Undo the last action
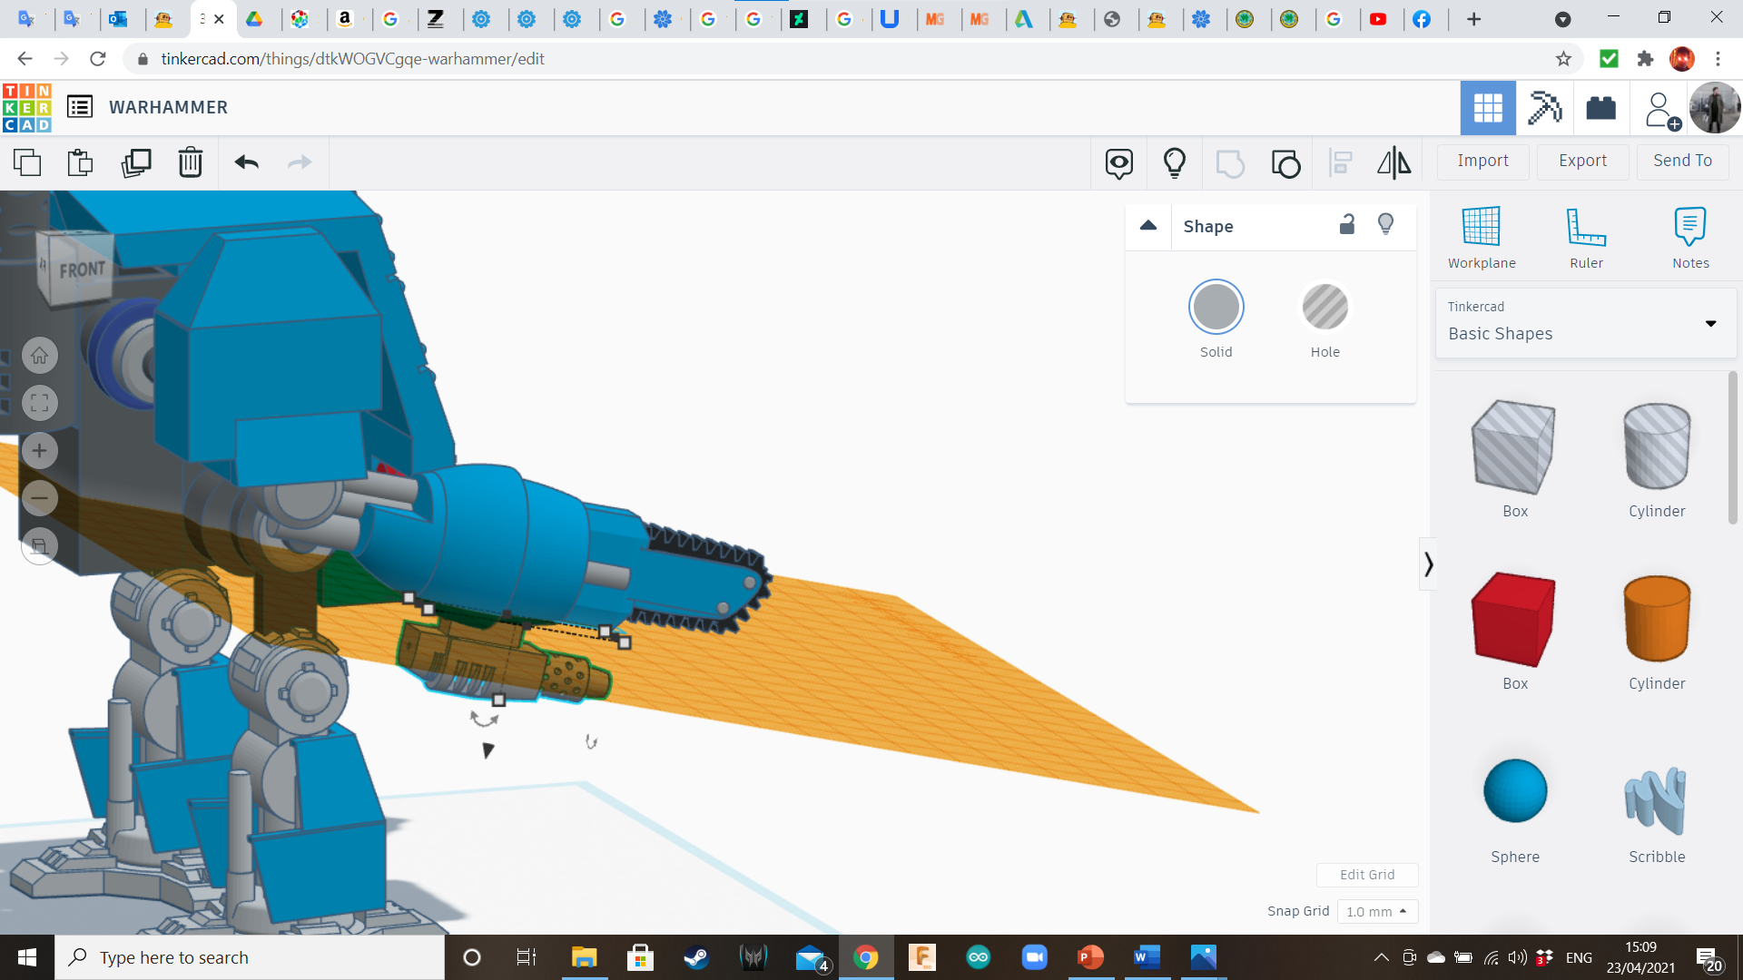The image size is (1743, 980). (x=247, y=162)
